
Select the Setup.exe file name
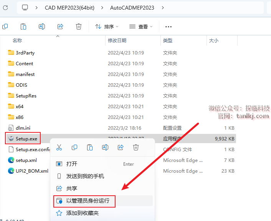26,139
